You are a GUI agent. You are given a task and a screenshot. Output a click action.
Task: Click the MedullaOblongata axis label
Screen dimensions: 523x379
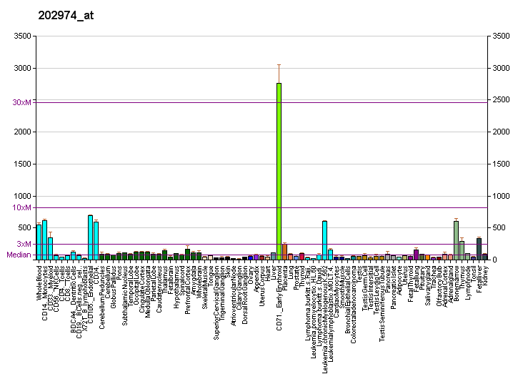147,292
